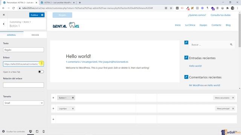Bookmark this page with star icon

(171, 8)
